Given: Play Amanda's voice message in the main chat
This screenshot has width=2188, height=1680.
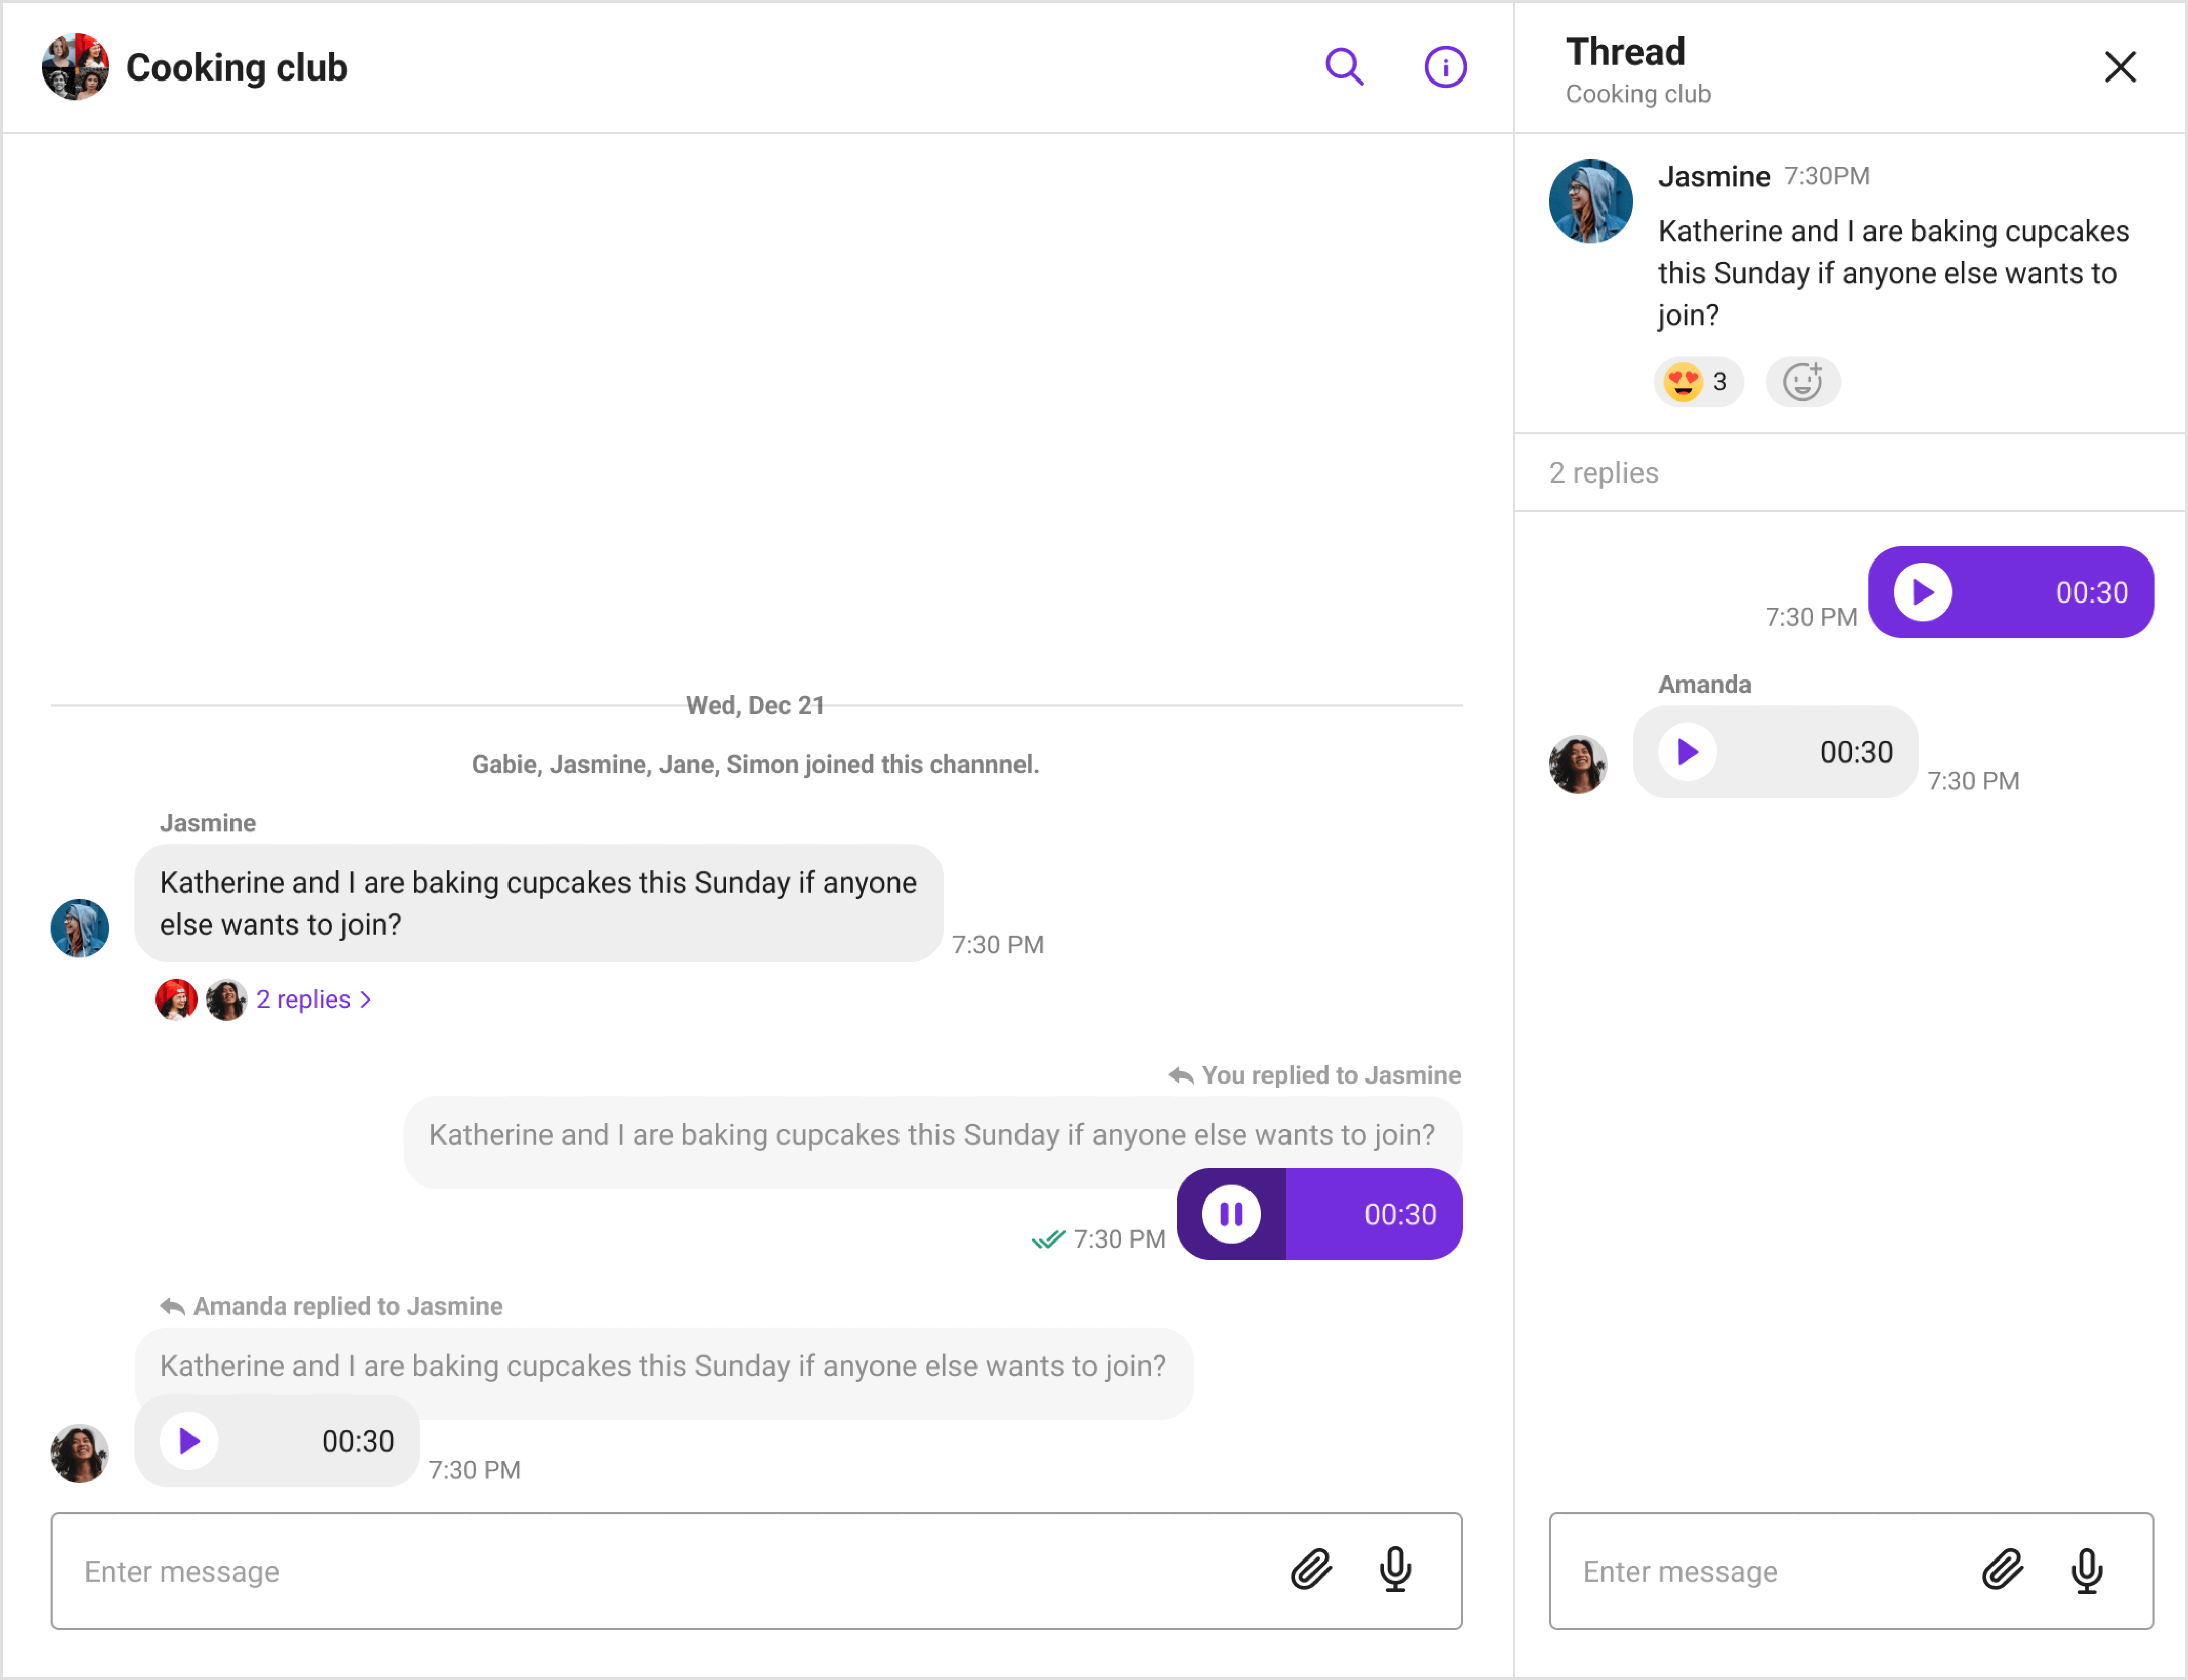Looking at the screenshot, I should (188, 1440).
